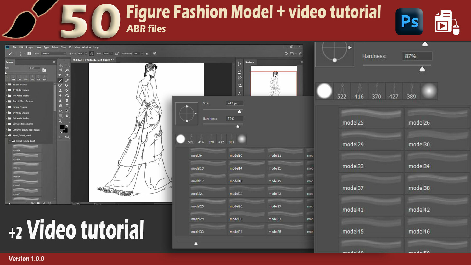This screenshot has height=265, width=471.
Task: Activate the Hand tool
Action: click(x=67, y=116)
